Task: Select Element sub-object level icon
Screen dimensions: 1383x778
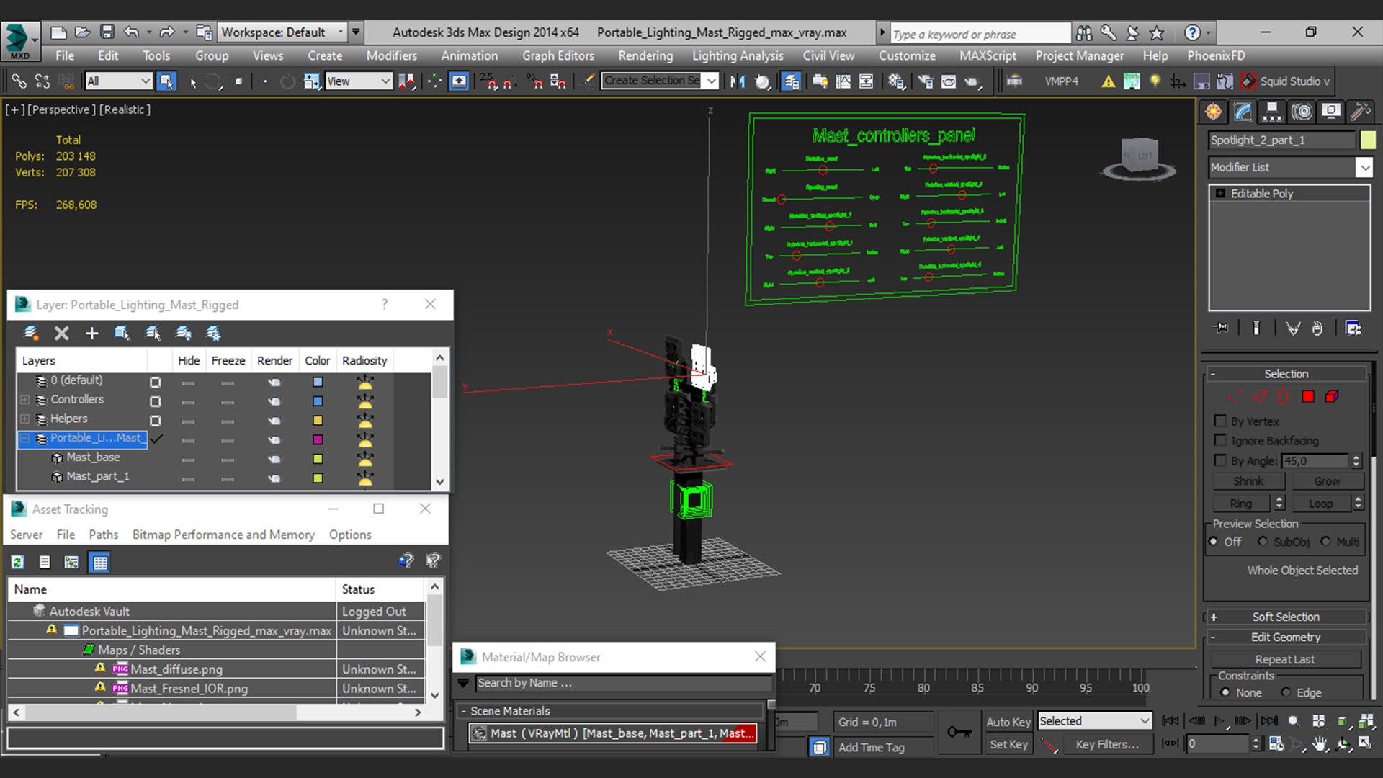Action: pos(1332,396)
